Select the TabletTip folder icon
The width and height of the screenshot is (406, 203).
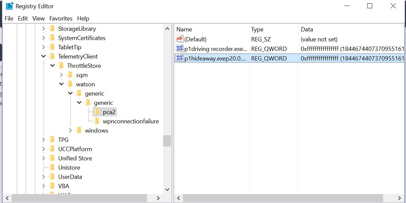pyautogui.click(x=52, y=47)
